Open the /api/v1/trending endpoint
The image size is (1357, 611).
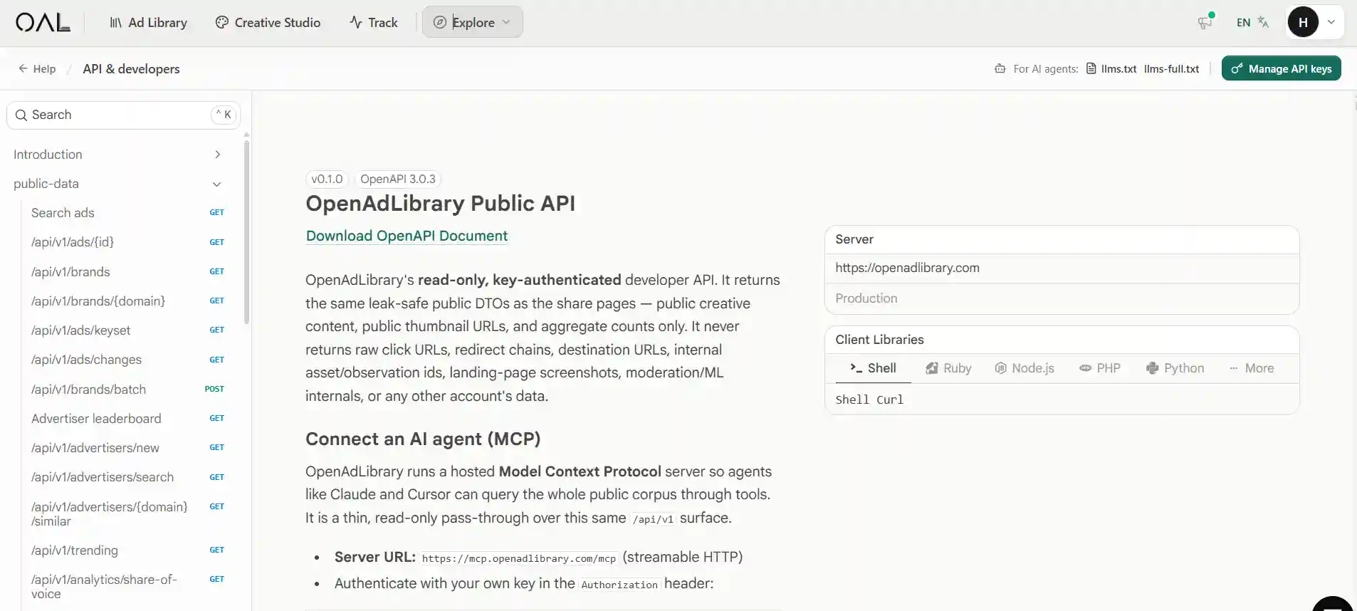[127, 550]
